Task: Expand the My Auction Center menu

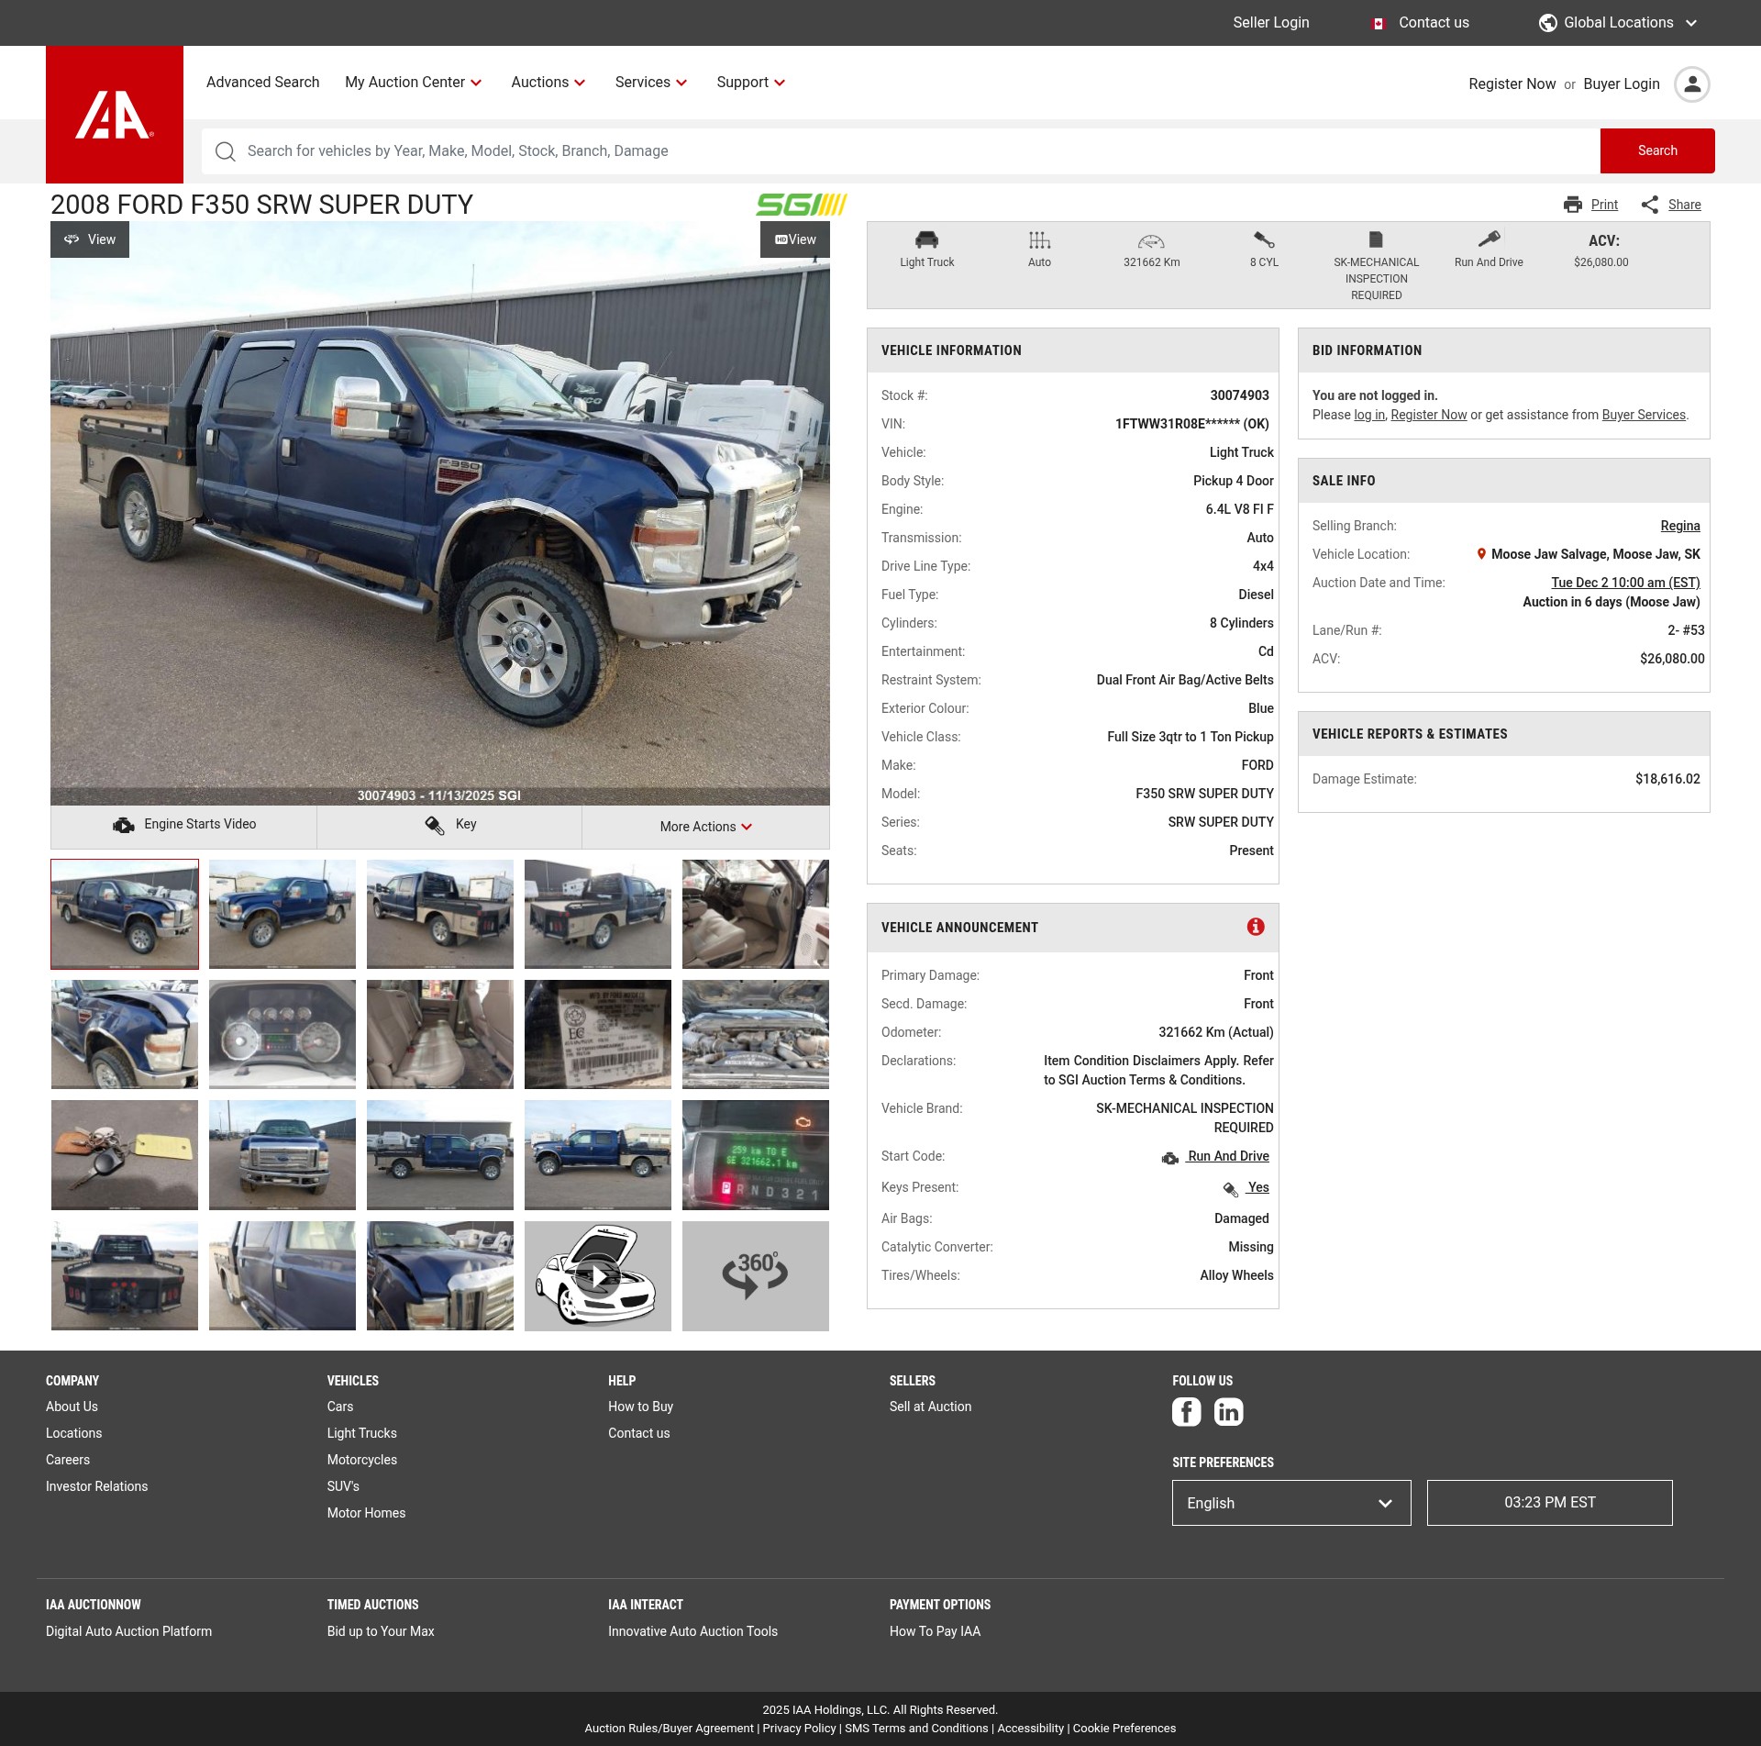Action: [x=414, y=83]
